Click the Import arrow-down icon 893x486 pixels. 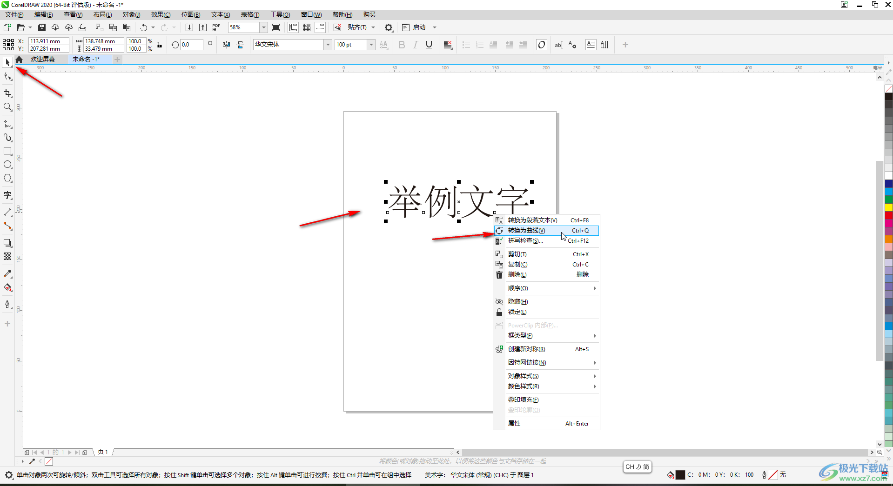pyautogui.click(x=189, y=27)
